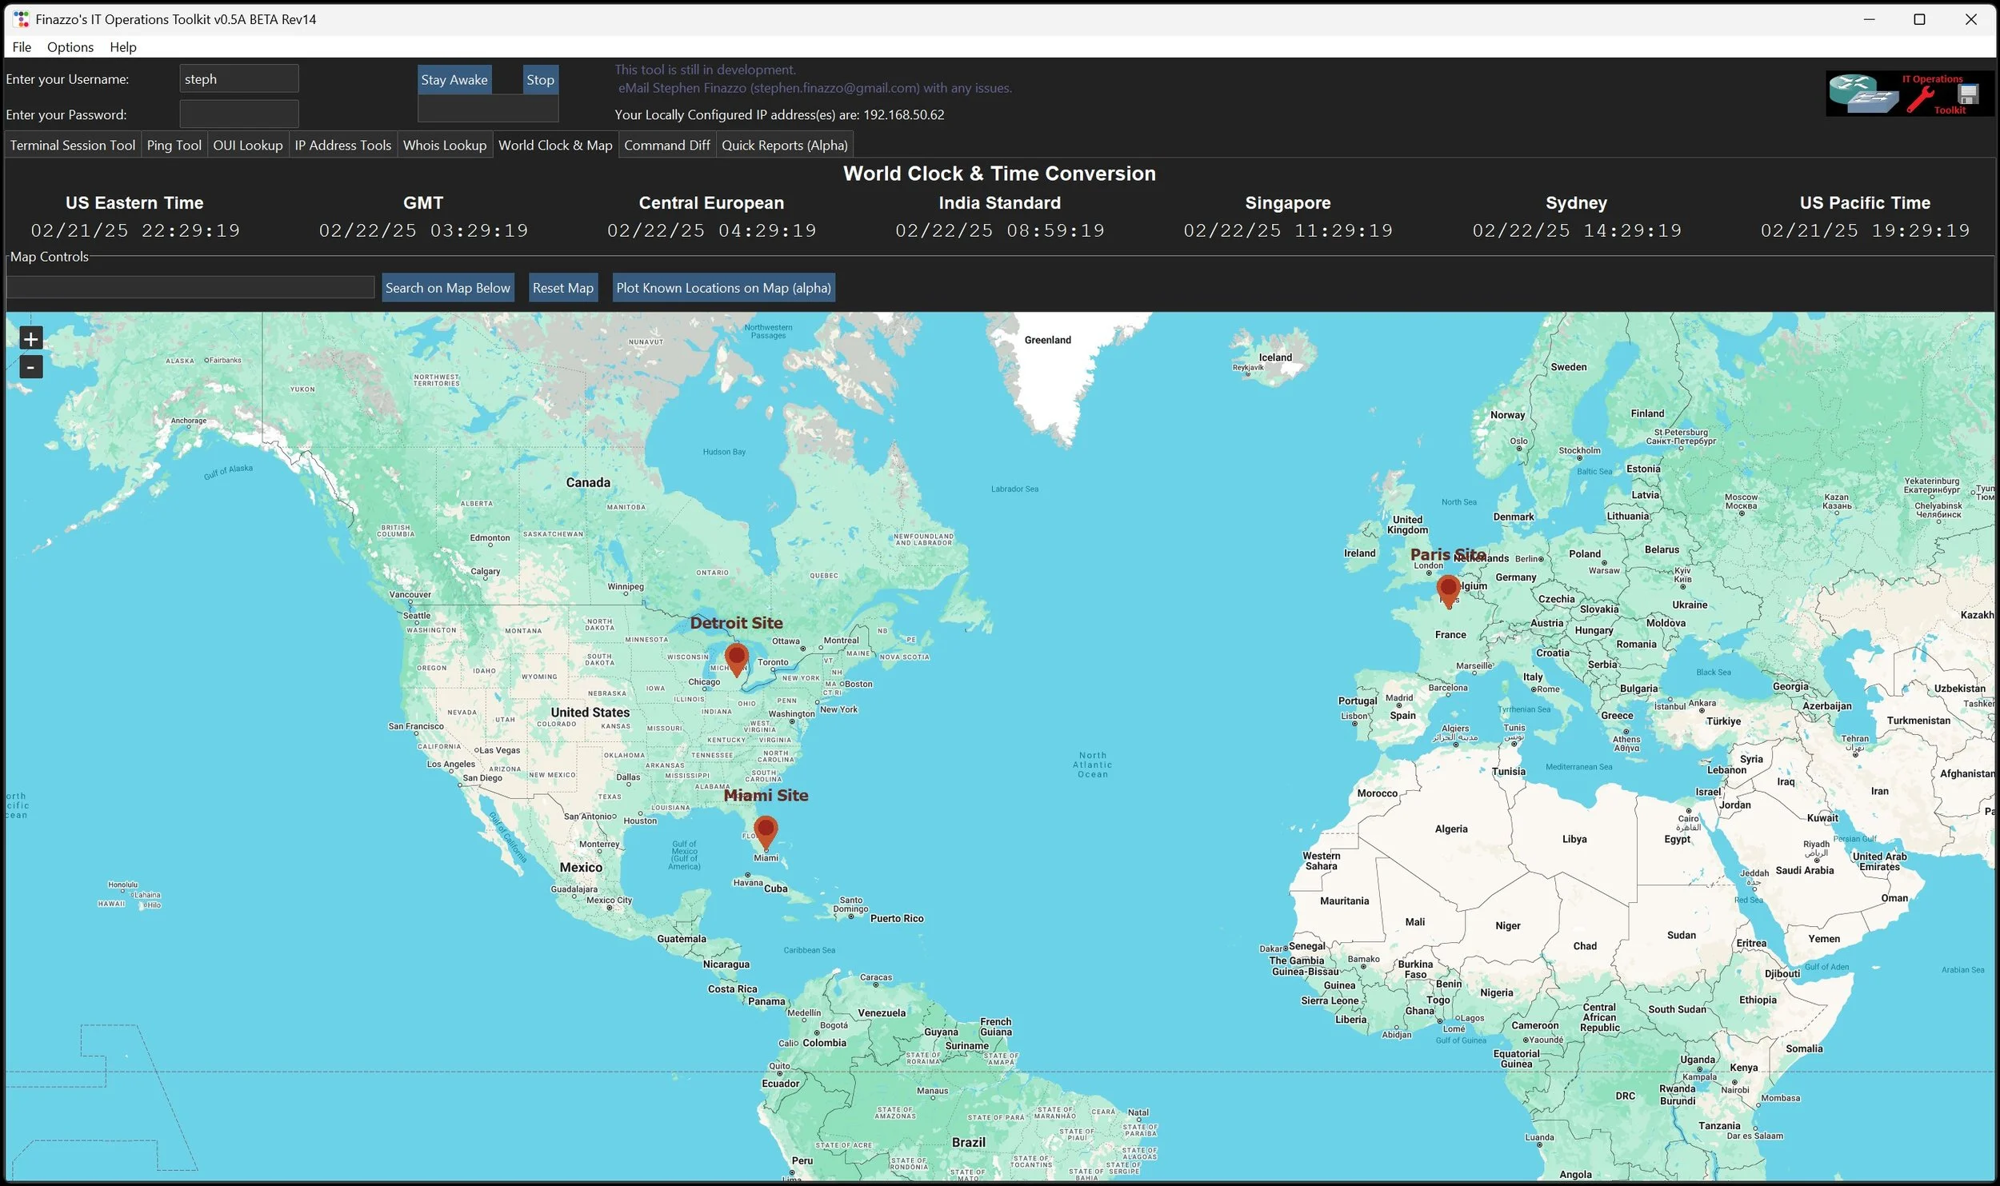This screenshot has height=1186, width=2000.
Task: Open the File menu
Action: [22, 47]
